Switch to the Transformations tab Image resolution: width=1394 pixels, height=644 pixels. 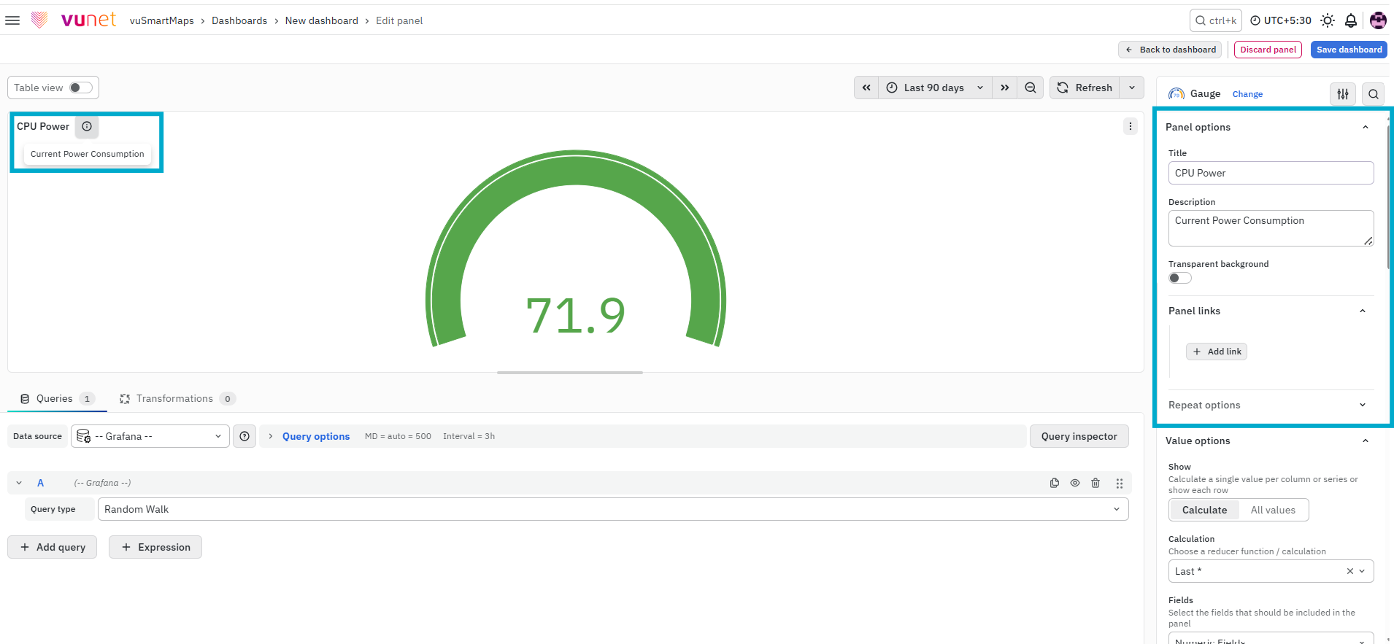pos(177,399)
